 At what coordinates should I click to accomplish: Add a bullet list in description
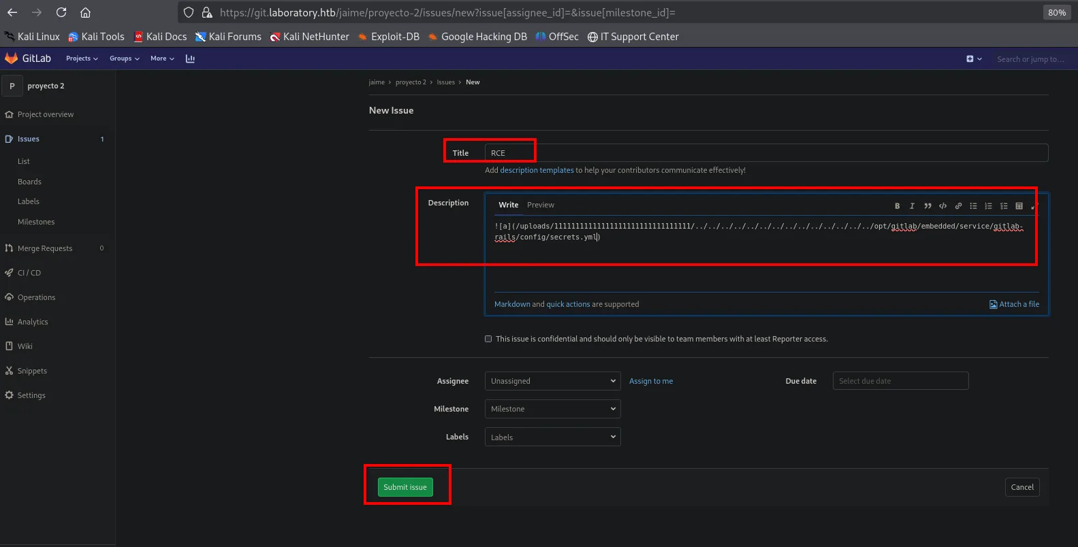tap(973, 206)
